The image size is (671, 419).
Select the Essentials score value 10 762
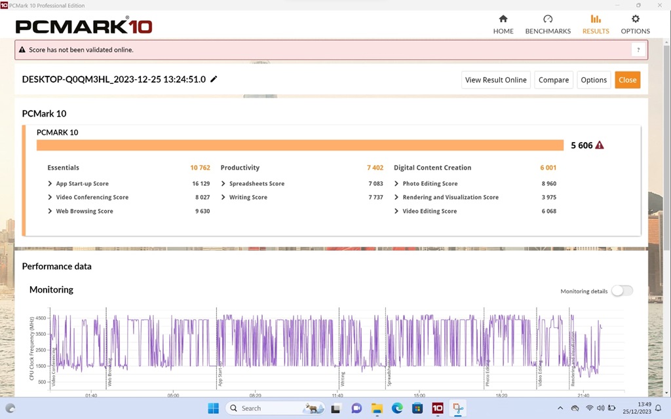click(x=201, y=168)
